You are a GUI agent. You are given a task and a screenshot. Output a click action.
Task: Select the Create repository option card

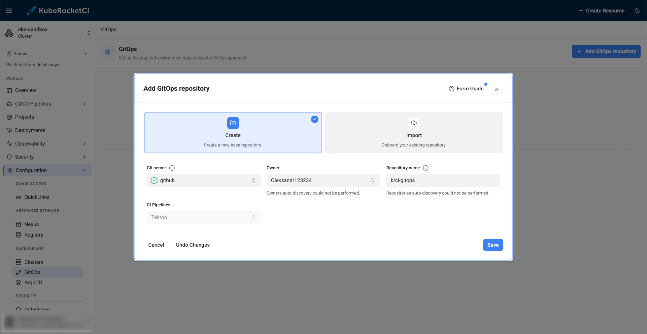coord(233,133)
